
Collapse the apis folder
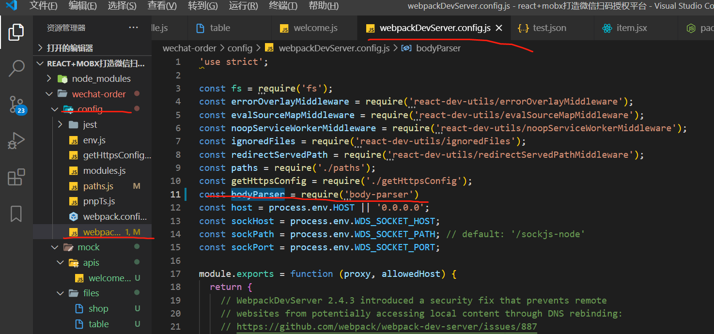[60, 263]
